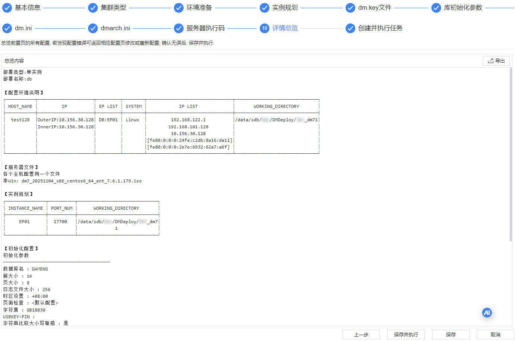Click the OuterIP:10.156.30.128 text
This screenshot has width=515, height=341.
(66, 120)
